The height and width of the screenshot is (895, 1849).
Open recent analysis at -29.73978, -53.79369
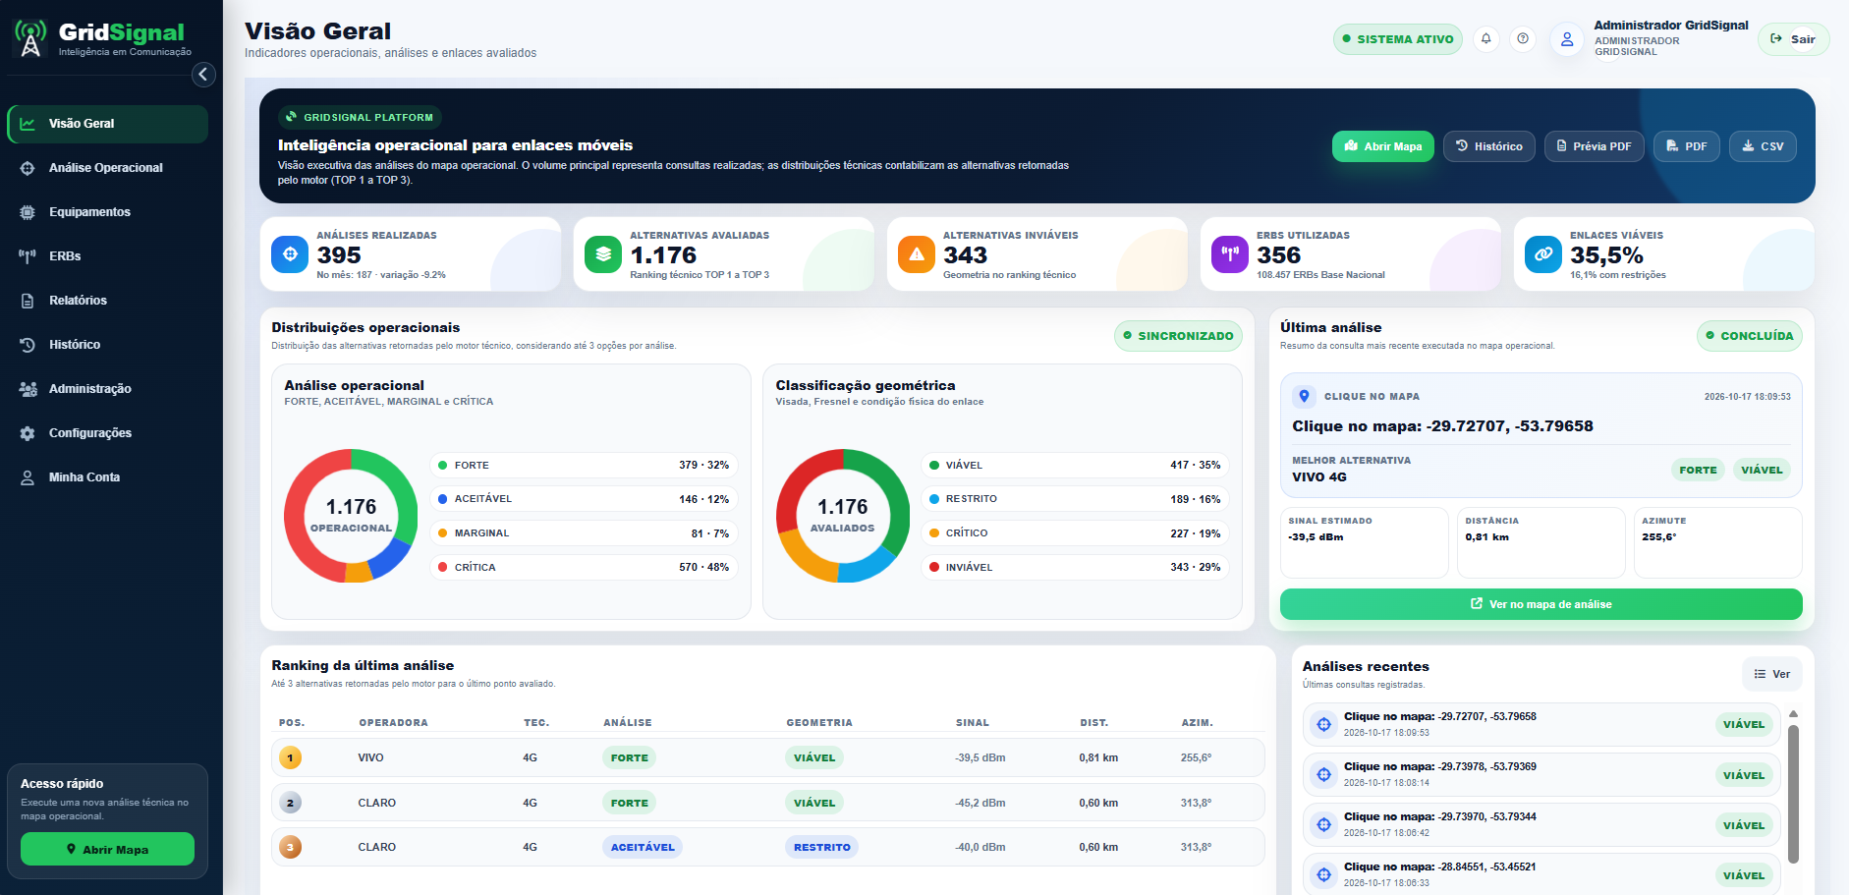pyautogui.click(x=1541, y=774)
